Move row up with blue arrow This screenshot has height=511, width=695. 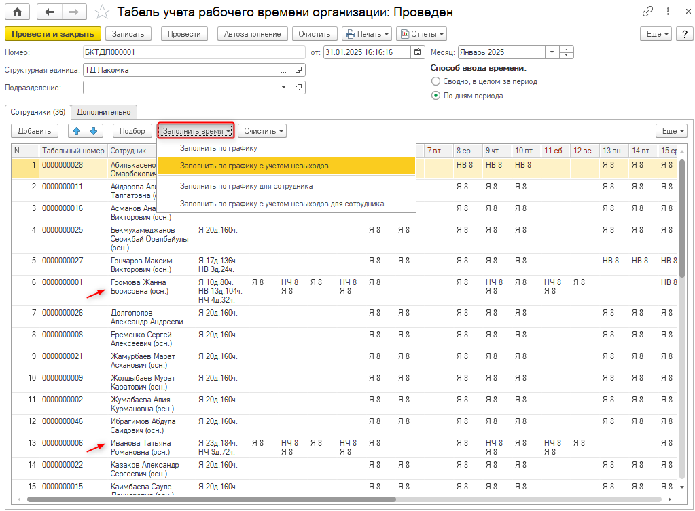[x=76, y=131]
